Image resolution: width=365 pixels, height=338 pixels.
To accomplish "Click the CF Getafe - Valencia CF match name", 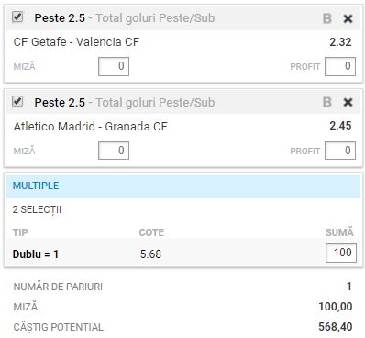I will 76,42.
